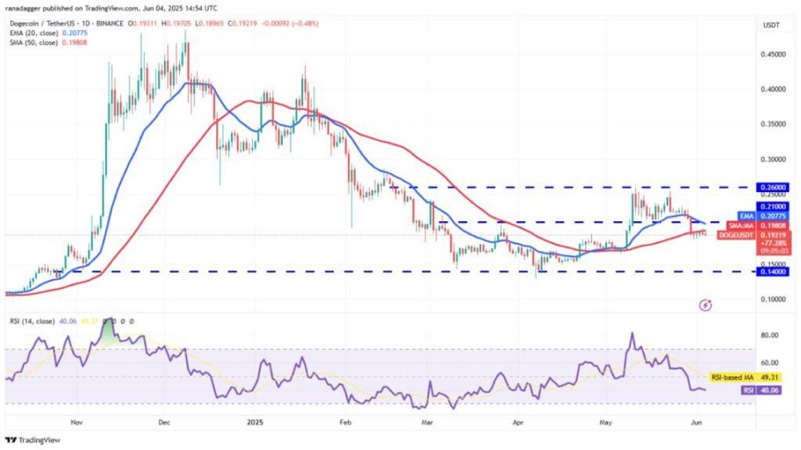Select the 0.21000 horizontal line price label
Viewport: 801px width, 450px height.
click(773, 206)
